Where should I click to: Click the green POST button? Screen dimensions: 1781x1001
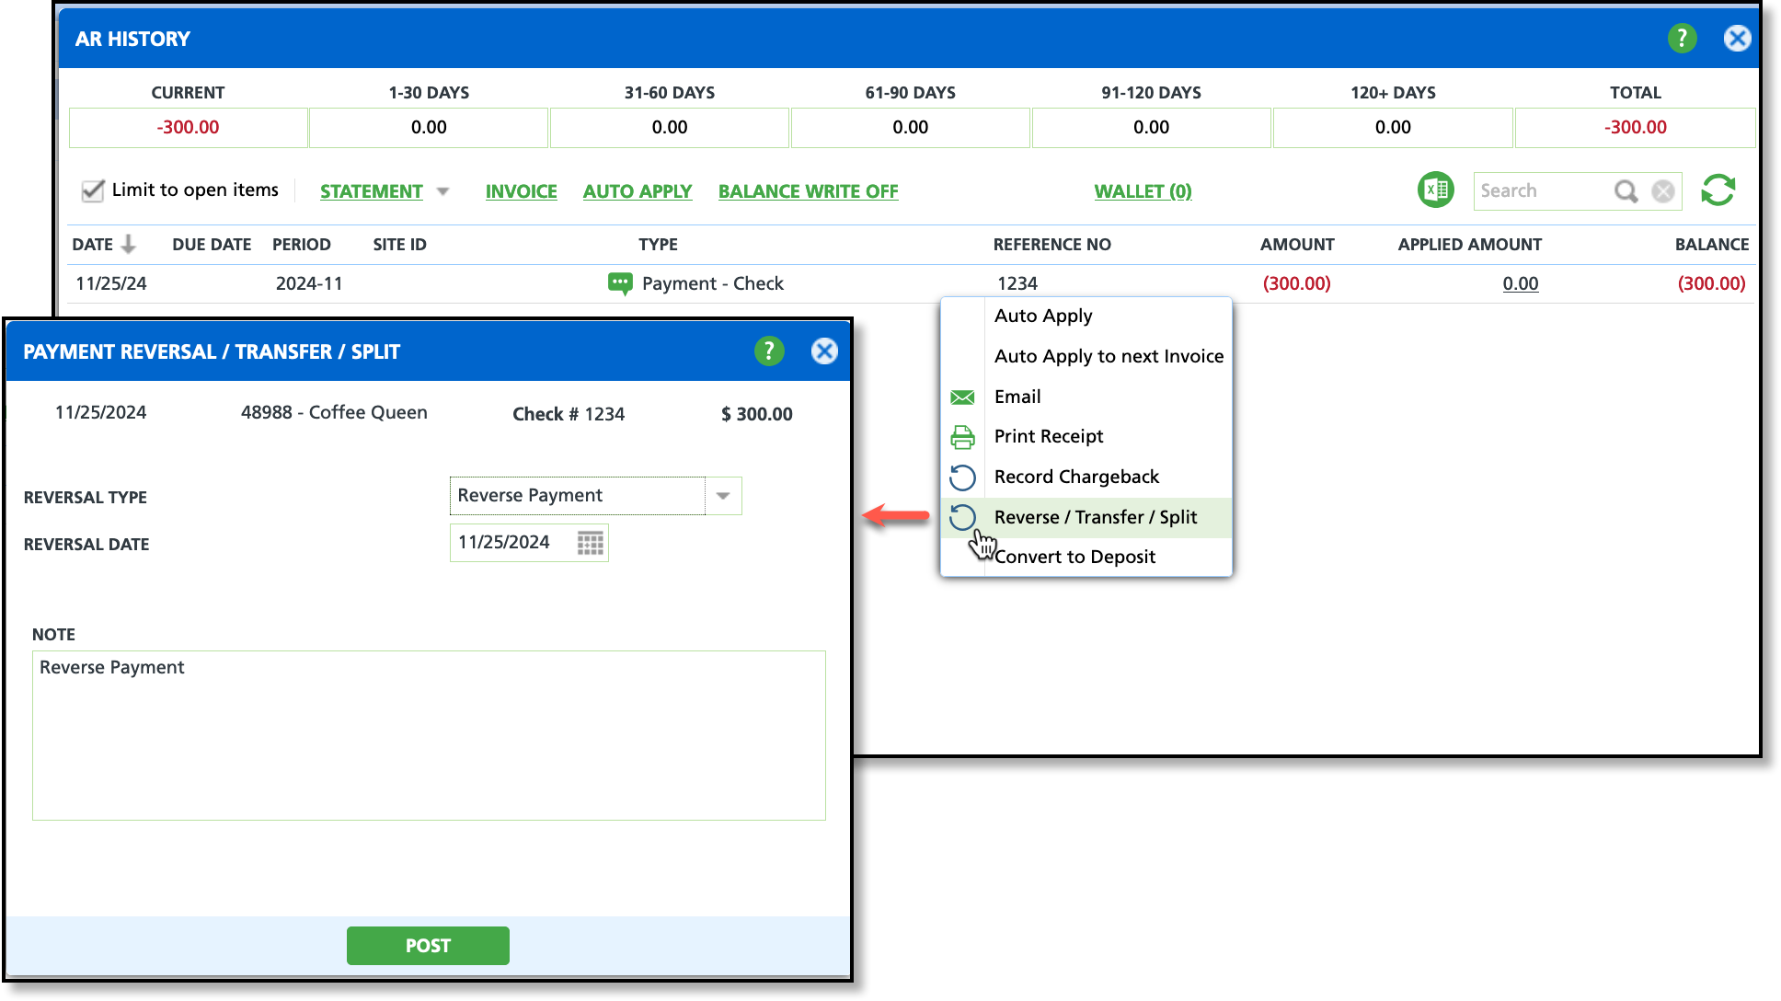coord(428,946)
